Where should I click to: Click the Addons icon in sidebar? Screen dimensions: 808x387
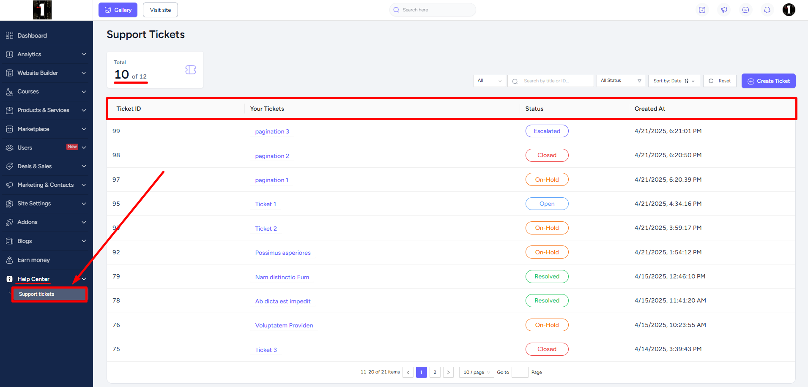pyautogui.click(x=9, y=222)
